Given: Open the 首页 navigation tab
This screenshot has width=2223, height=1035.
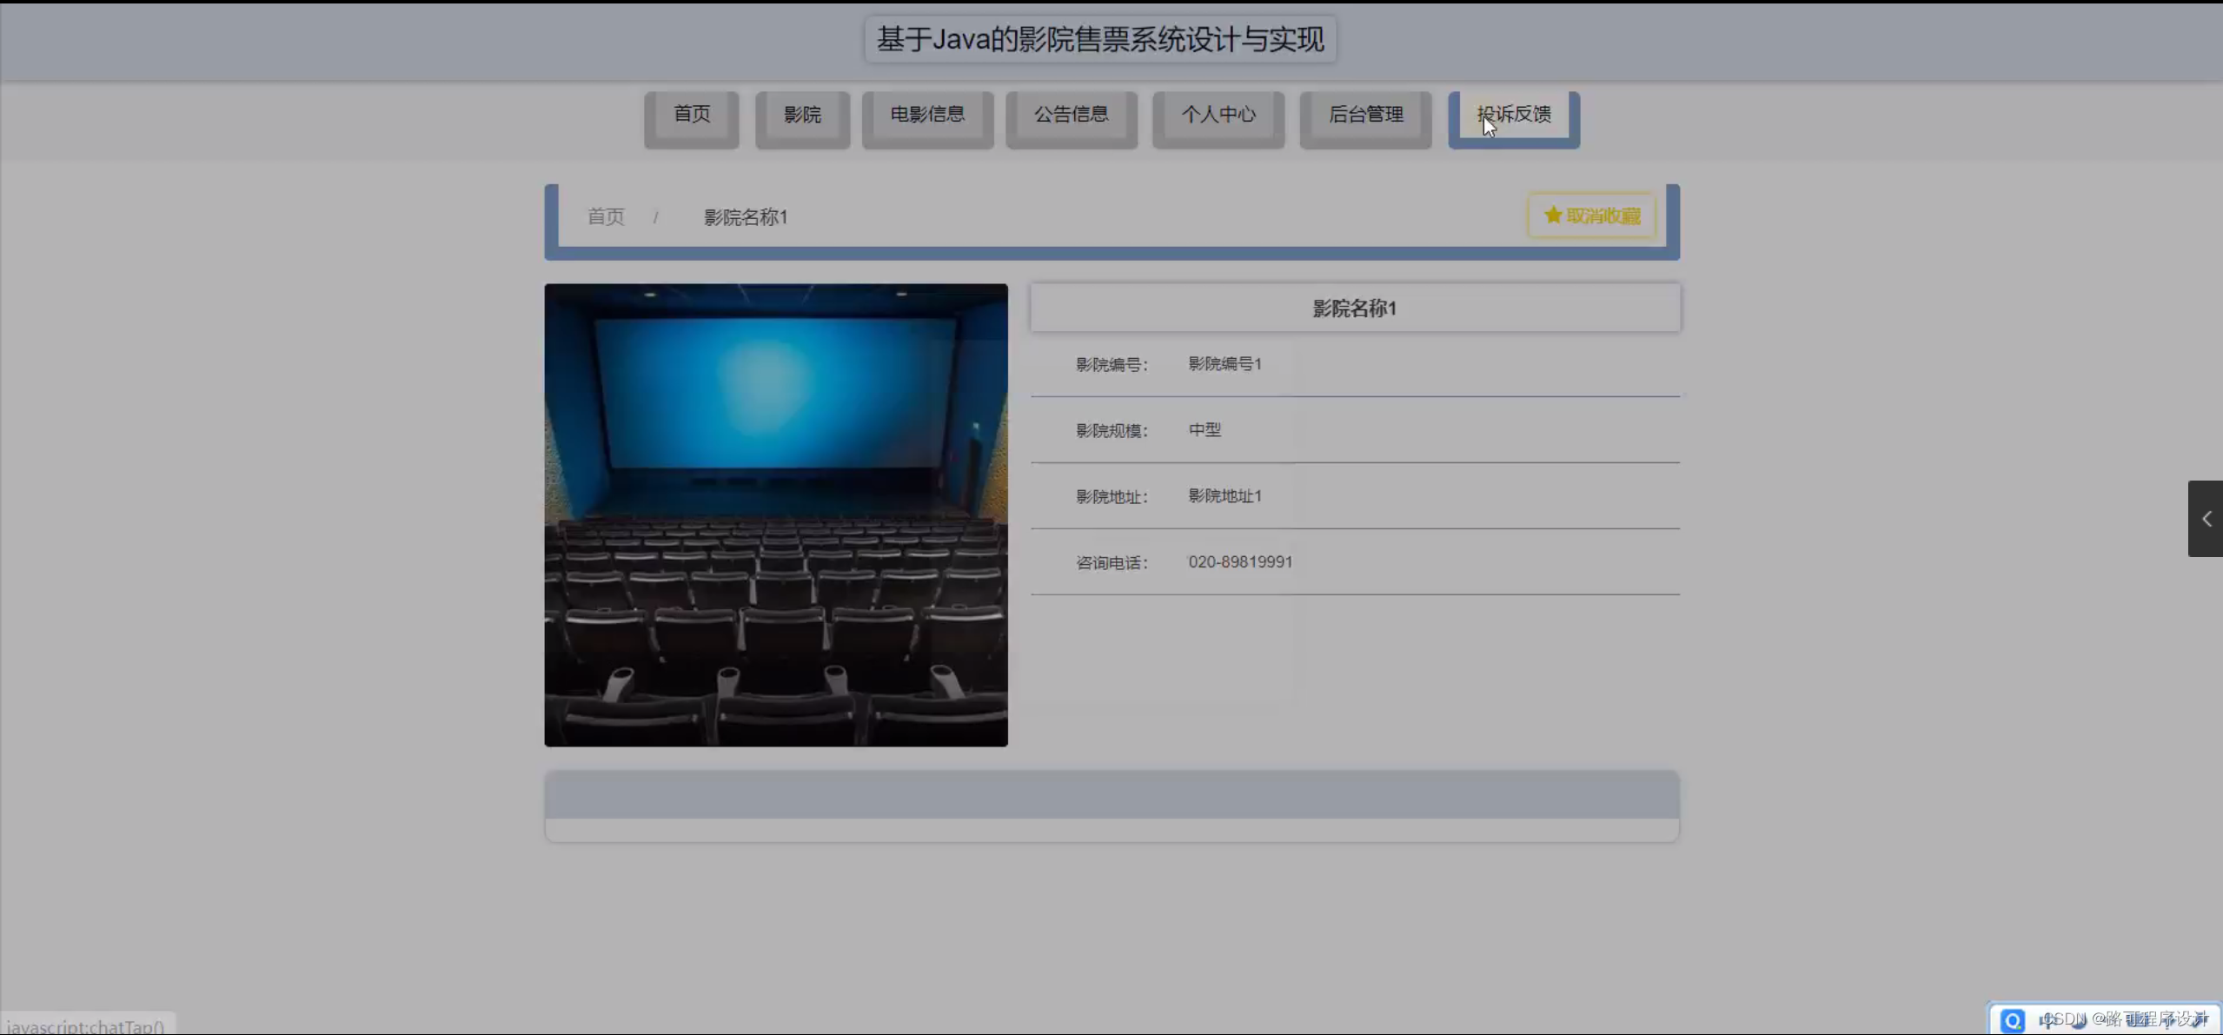Looking at the screenshot, I should click(692, 115).
